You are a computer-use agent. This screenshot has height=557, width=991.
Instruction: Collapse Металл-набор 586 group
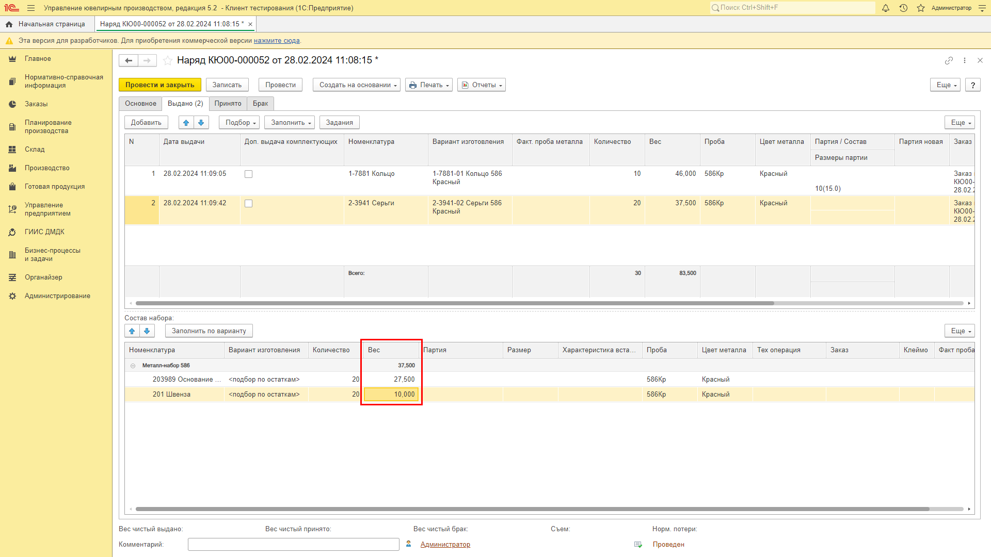point(133,366)
